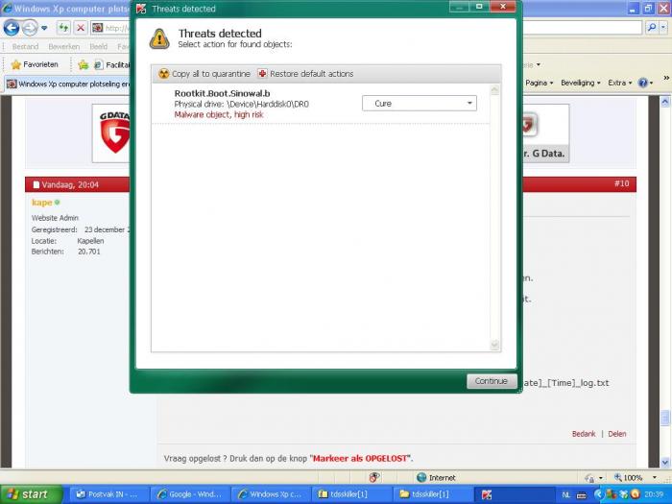Open the Pagina dropdown in IE

540,83
